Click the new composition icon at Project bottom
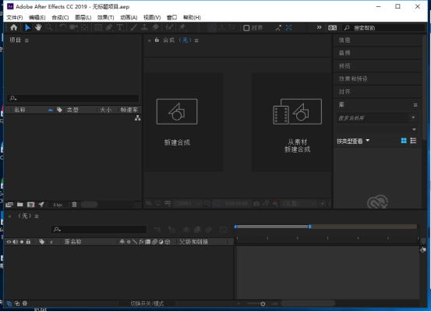The height and width of the screenshot is (312, 431). (31, 205)
